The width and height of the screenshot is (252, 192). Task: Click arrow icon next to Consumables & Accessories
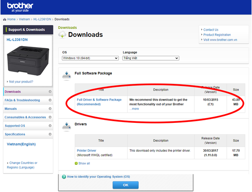[50, 117]
